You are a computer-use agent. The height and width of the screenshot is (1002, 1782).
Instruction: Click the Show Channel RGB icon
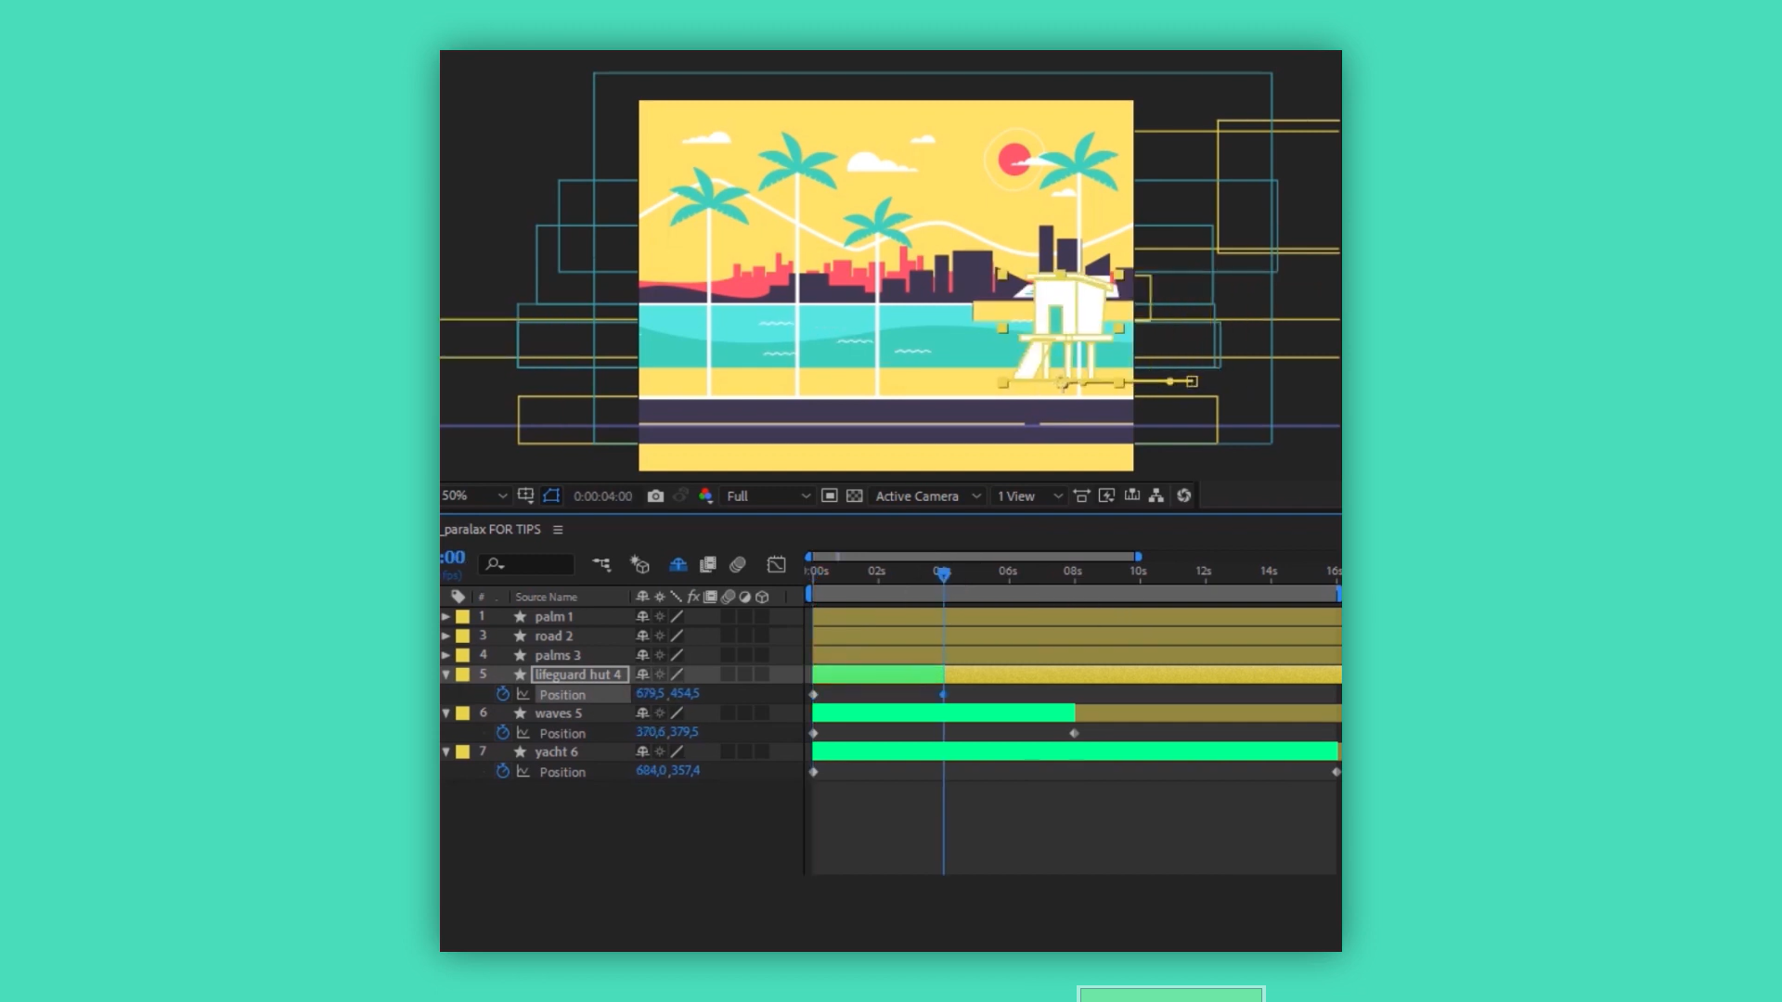click(705, 496)
